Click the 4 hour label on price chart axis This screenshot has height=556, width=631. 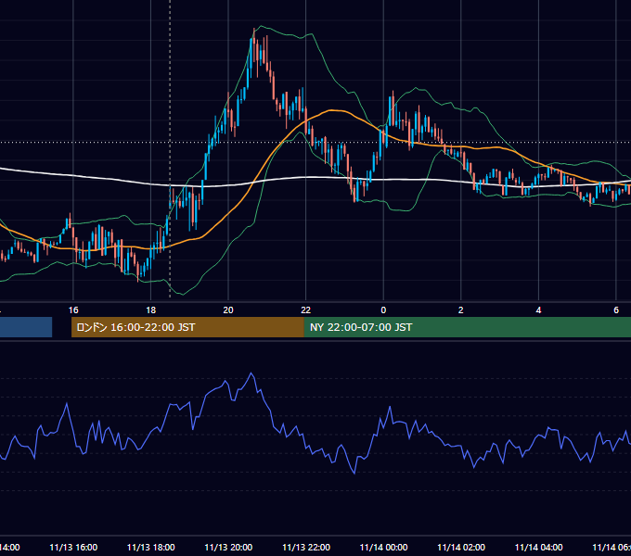point(538,310)
